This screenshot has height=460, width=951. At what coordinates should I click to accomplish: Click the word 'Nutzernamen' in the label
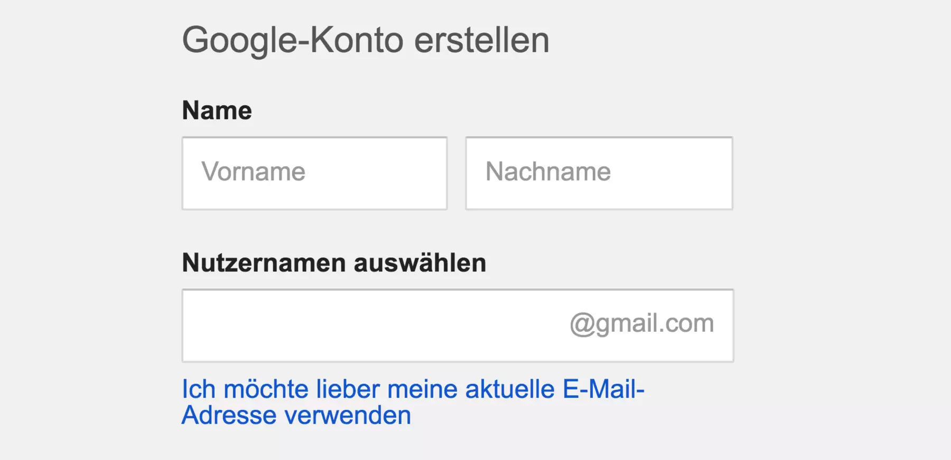point(264,262)
